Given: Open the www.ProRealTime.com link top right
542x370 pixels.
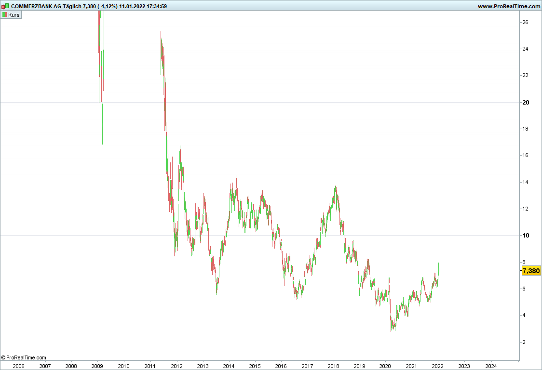Looking at the screenshot, I should click(x=509, y=6).
